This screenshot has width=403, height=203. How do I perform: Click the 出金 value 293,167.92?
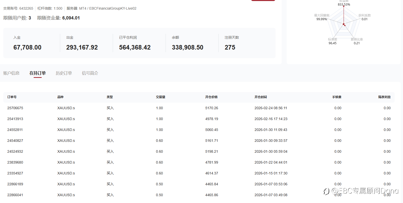tap(82, 47)
